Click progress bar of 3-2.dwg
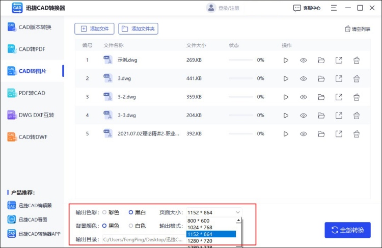The width and height of the screenshot is (382, 248). 241,97
